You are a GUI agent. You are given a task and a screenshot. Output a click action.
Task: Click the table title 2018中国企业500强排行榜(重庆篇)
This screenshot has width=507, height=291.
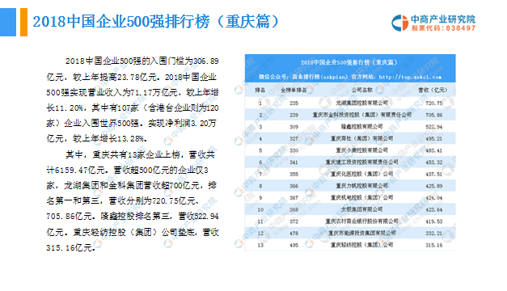click(x=349, y=62)
